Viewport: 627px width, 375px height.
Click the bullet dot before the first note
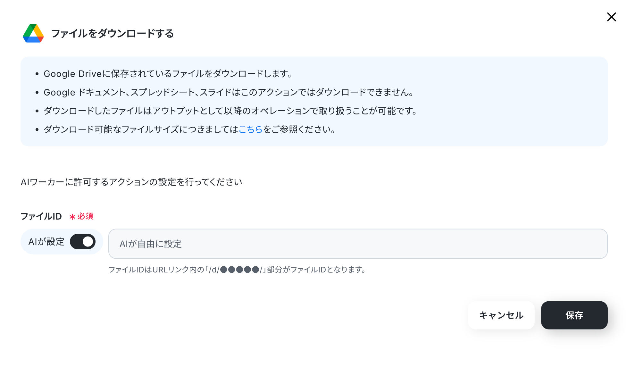point(37,74)
